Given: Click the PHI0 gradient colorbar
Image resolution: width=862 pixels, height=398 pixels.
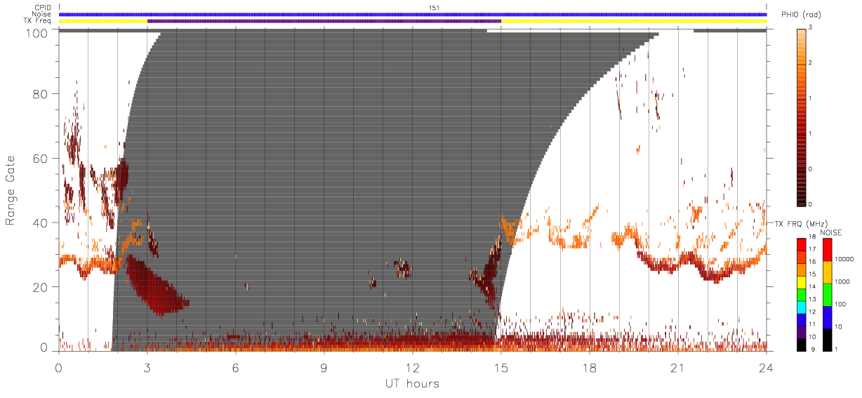Looking at the screenshot, I should point(802,117).
